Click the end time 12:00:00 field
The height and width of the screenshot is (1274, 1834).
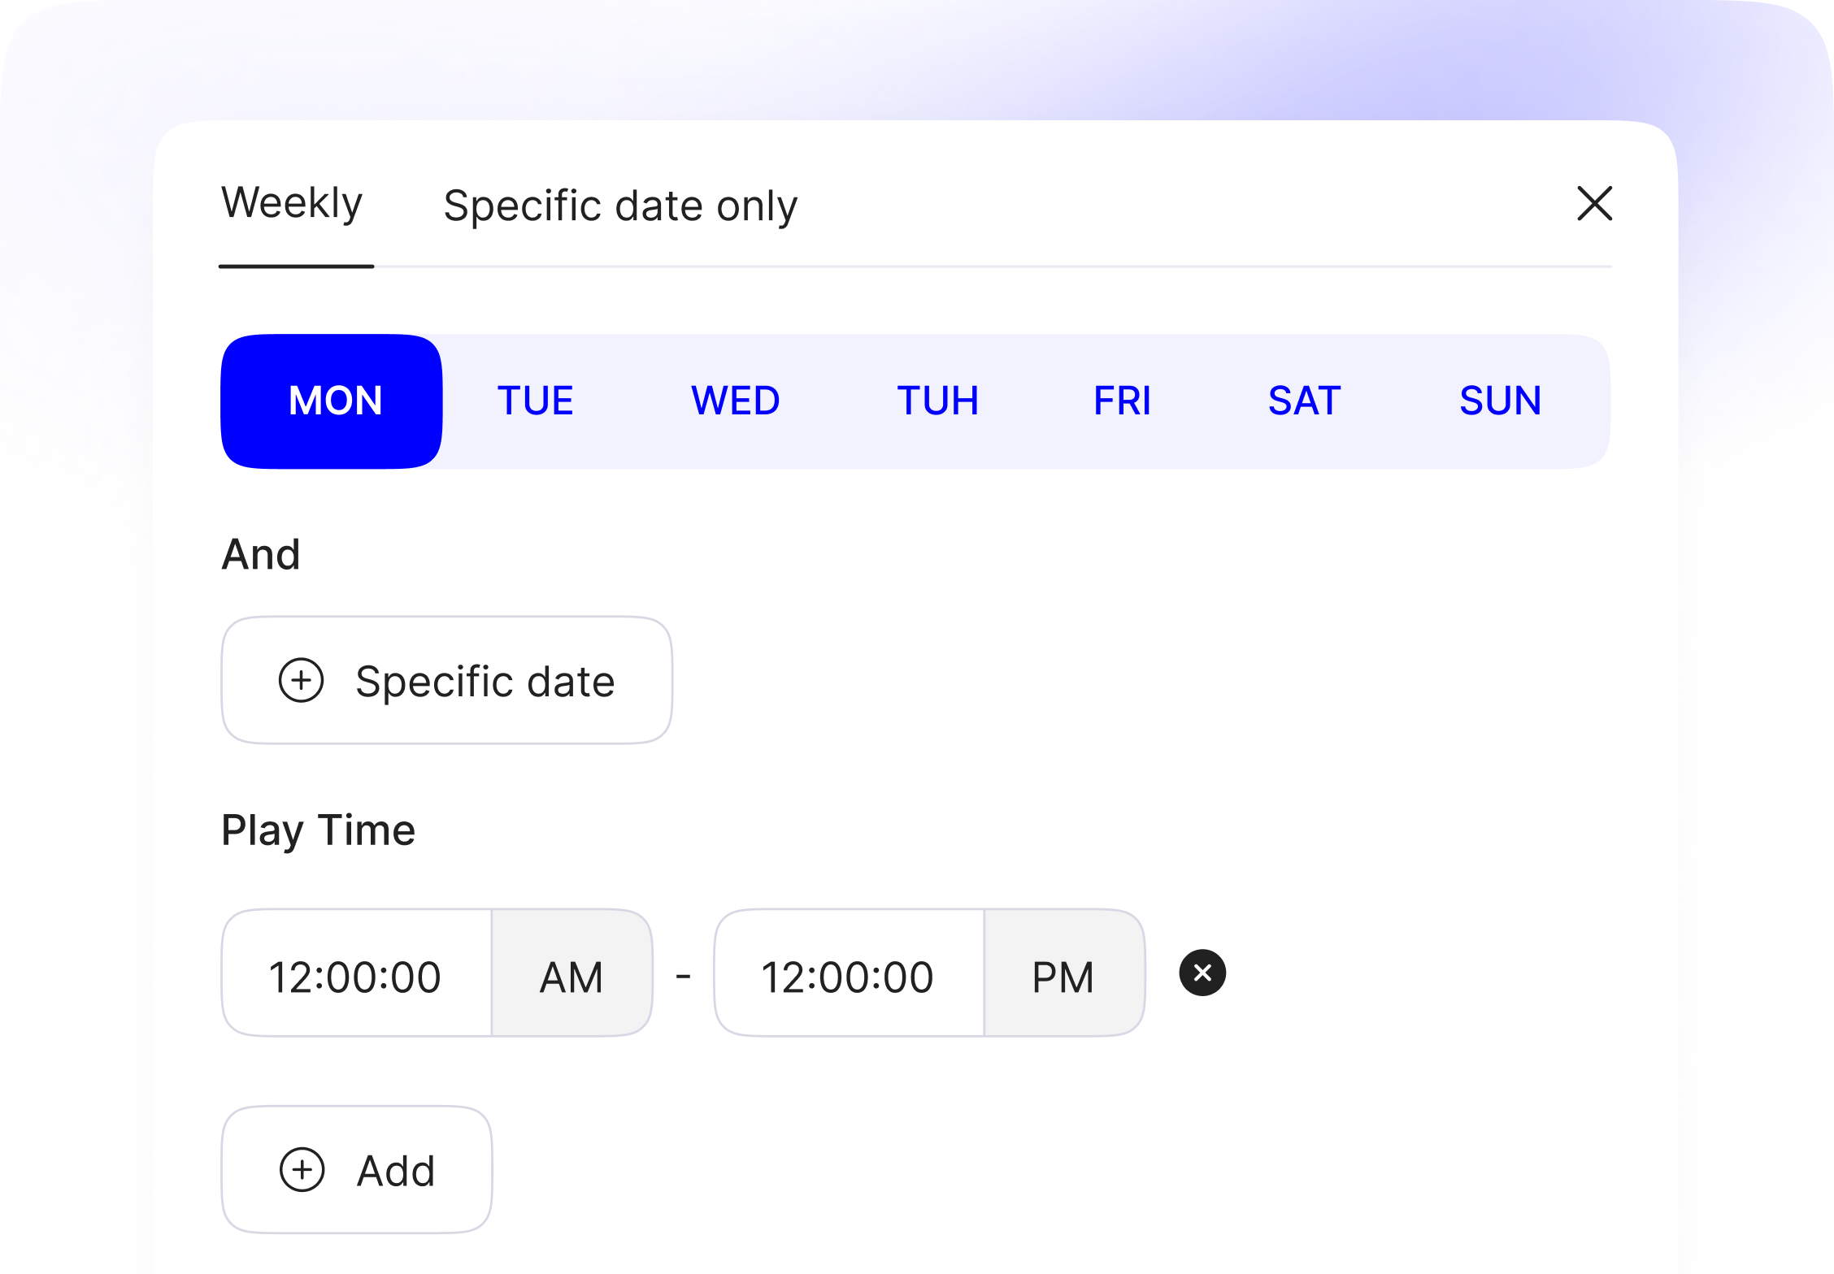(847, 976)
